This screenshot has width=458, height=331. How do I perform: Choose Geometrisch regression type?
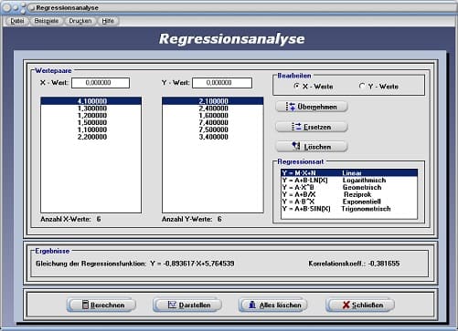349,188
